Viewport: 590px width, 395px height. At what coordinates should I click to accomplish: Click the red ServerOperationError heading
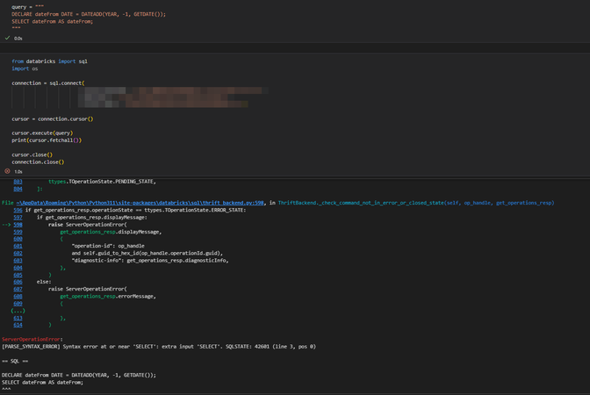click(x=32, y=339)
